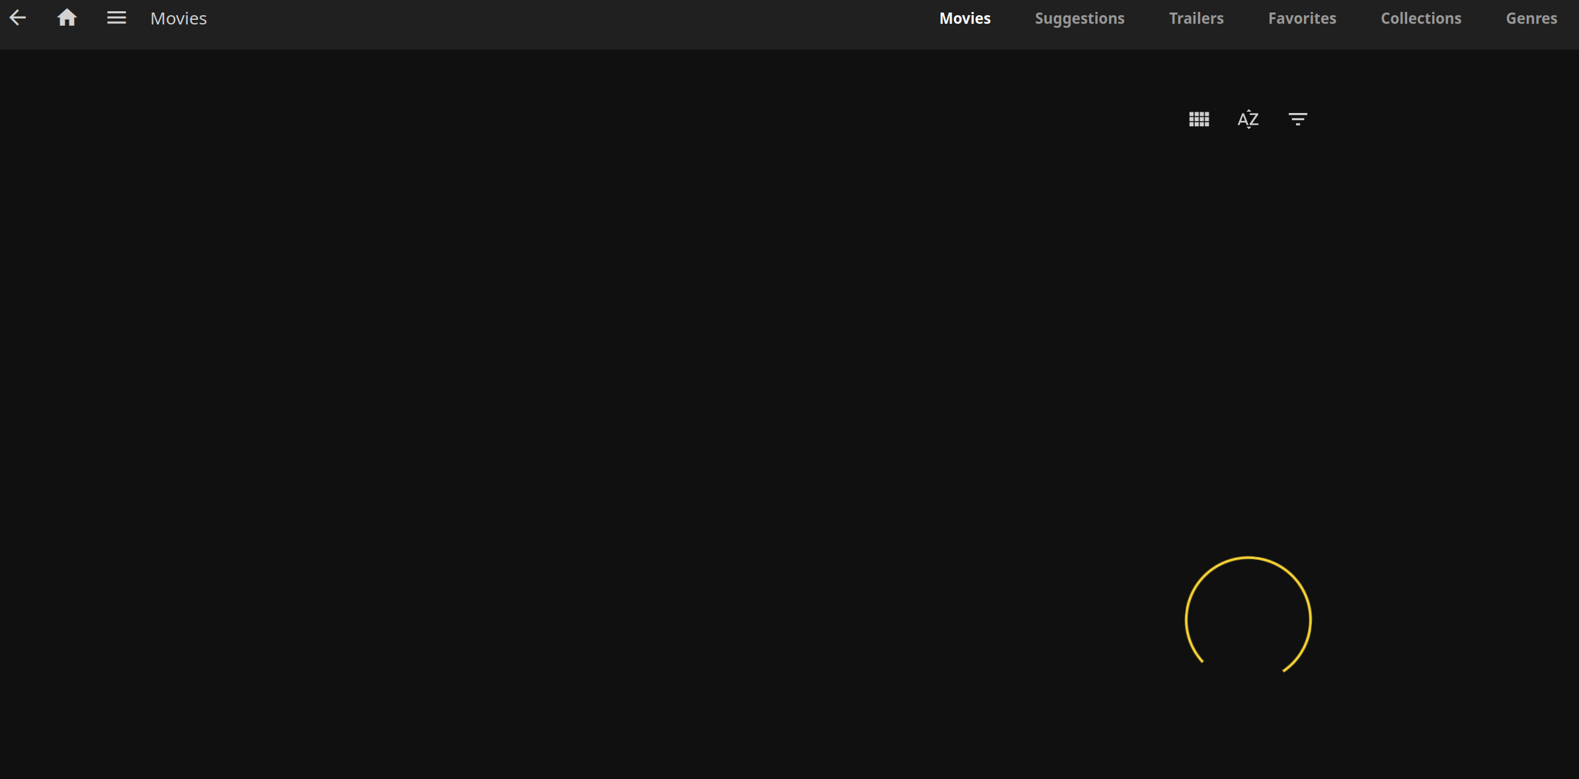Open the poster display options grid icon
Viewport: 1579px width, 779px height.
point(1198,119)
